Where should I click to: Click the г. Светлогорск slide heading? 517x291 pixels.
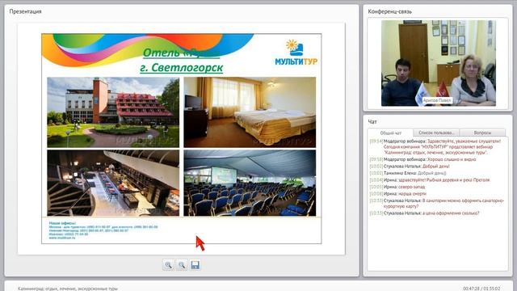[x=181, y=68]
